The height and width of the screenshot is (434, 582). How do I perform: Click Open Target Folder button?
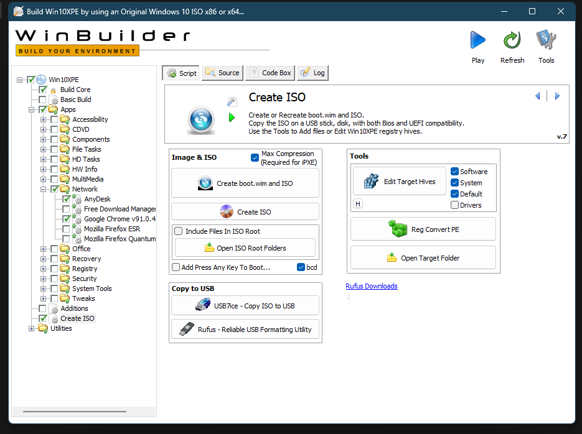(423, 258)
